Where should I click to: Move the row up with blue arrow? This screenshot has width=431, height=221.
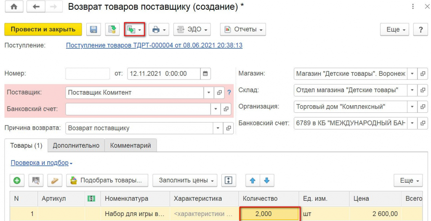coord(253,181)
